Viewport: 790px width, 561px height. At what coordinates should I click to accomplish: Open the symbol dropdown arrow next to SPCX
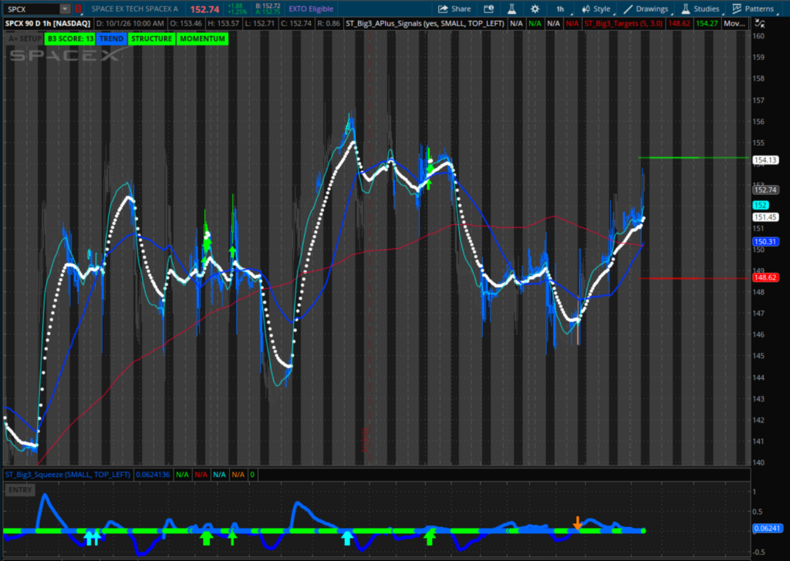pyautogui.click(x=65, y=9)
